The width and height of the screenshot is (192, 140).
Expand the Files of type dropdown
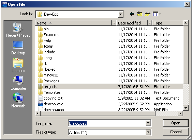pyautogui.click(x=148, y=132)
